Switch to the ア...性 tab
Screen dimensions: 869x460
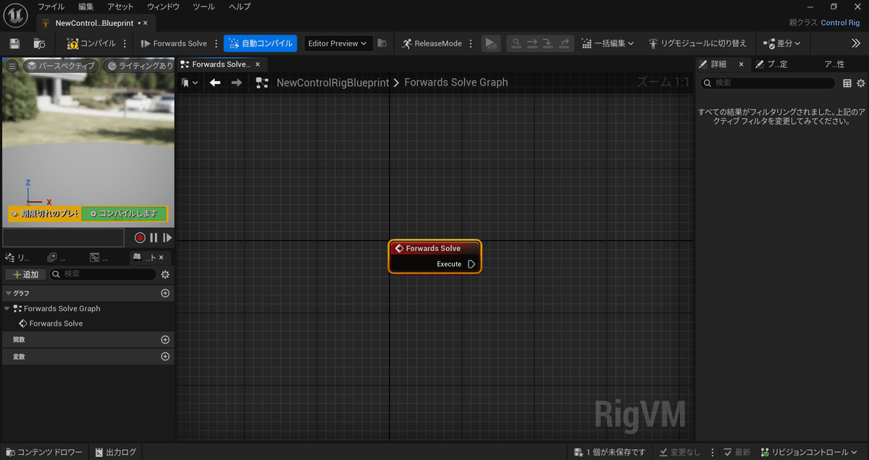click(x=835, y=64)
